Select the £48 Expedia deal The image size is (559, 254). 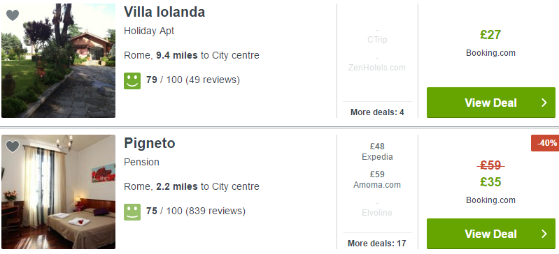pyautogui.click(x=377, y=151)
